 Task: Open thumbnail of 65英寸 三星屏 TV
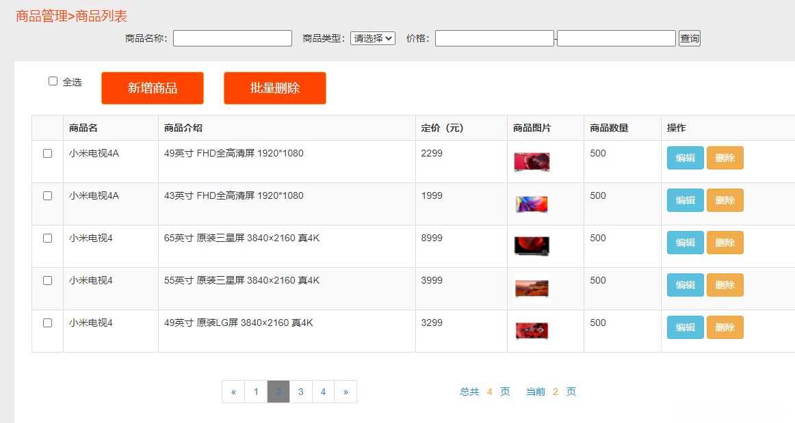(x=532, y=246)
